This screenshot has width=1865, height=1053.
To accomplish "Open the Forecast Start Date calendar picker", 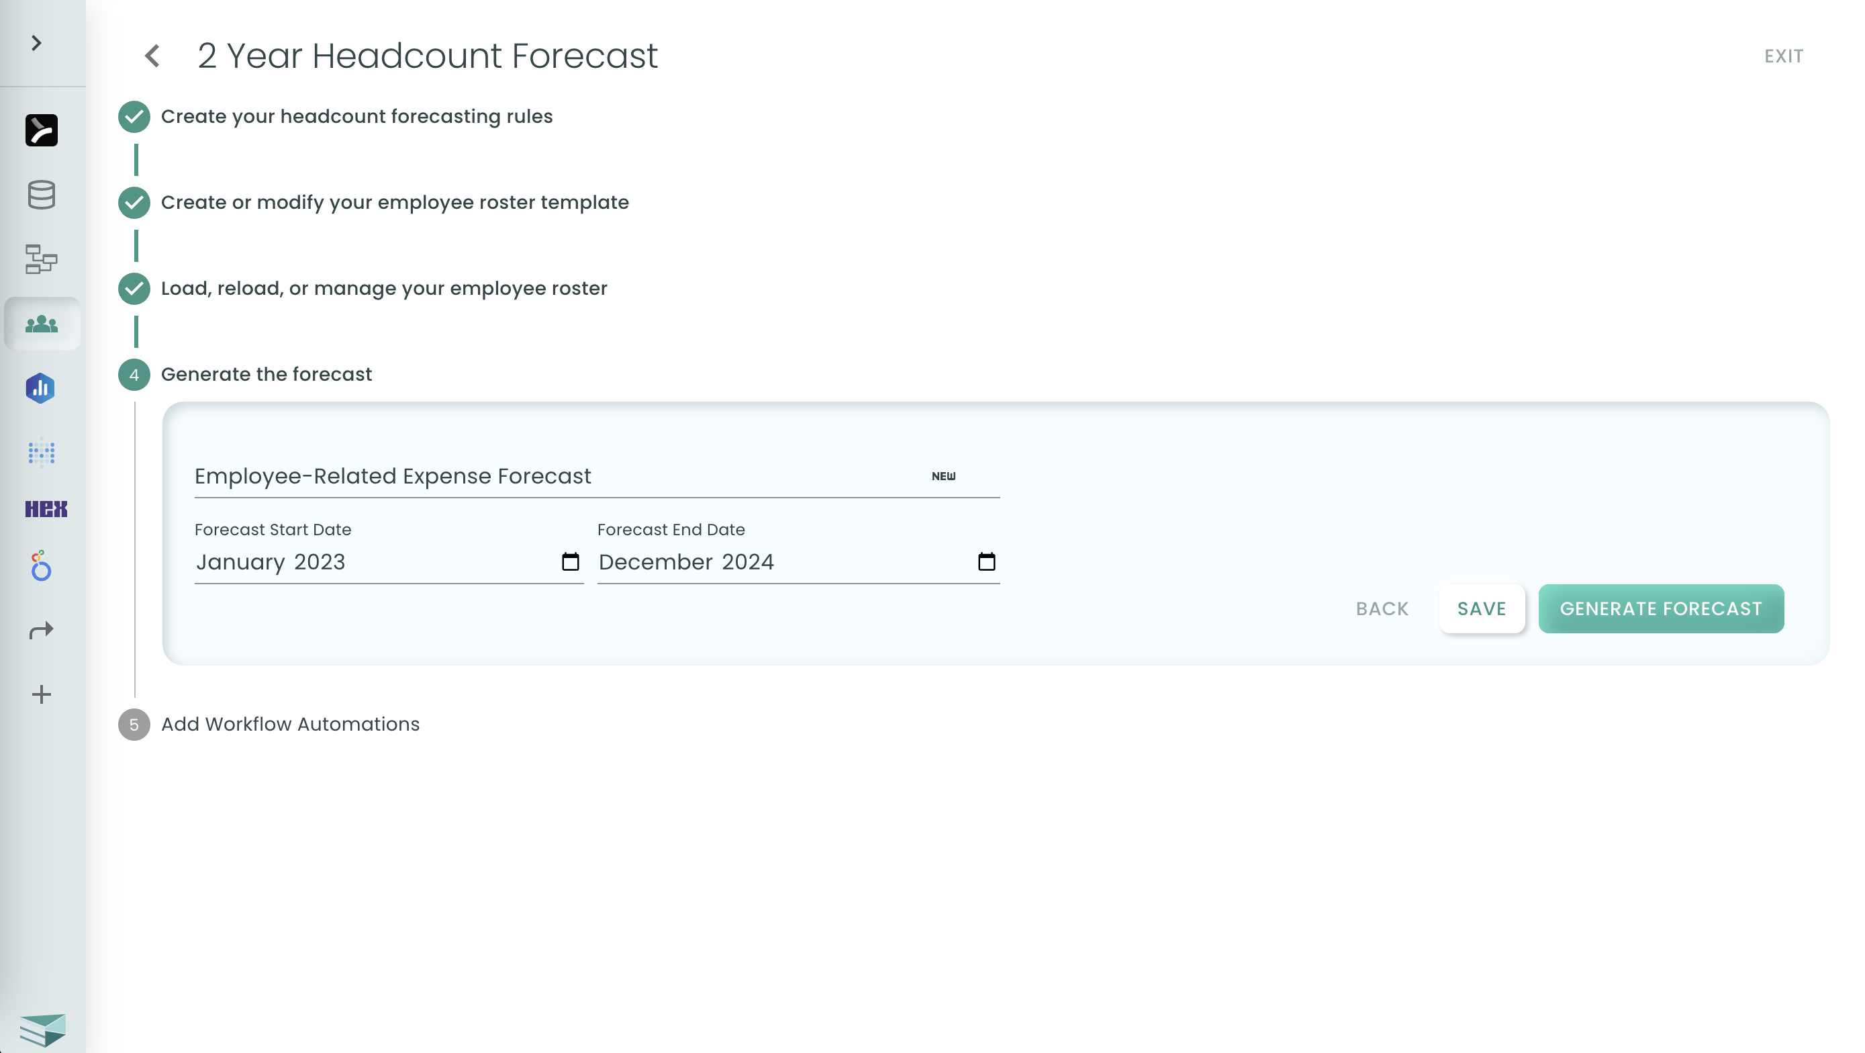I will point(571,561).
